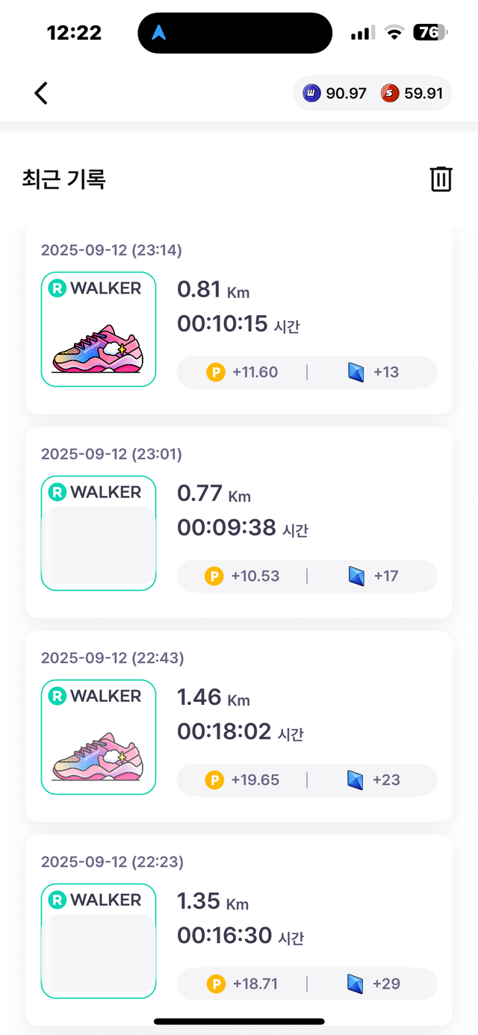This screenshot has width=478, height=1035.
Task: Tap the blue gem icon beside +13
Action: coord(357,372)
